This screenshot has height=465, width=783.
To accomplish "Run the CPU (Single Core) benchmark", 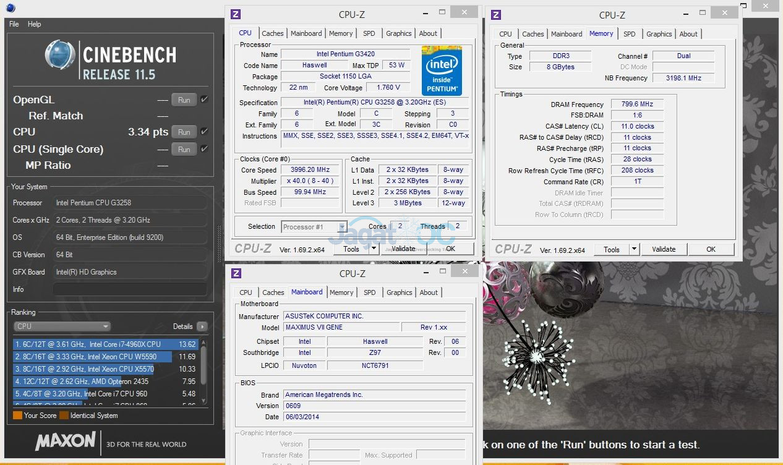I will tap(184, 149).
